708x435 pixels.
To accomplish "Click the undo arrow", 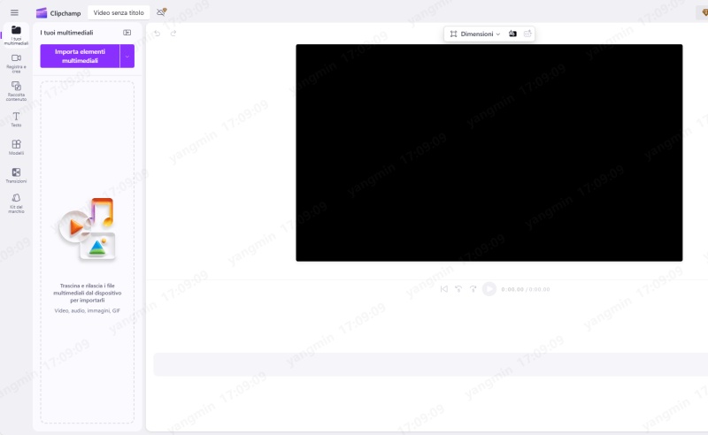I will [158, 33].
